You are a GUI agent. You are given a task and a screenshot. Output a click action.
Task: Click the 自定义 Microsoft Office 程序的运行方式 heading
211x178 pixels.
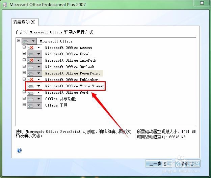[54, 32]
